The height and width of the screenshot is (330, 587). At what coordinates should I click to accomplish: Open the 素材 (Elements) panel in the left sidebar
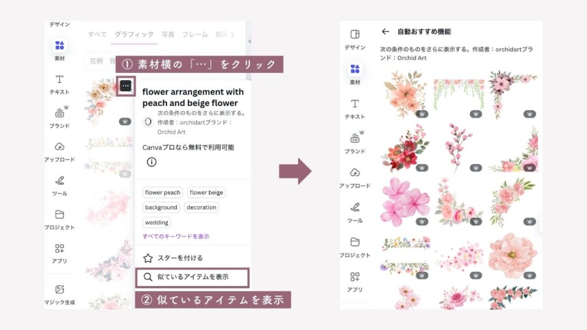pyautogui.click(x=59, y=46)
